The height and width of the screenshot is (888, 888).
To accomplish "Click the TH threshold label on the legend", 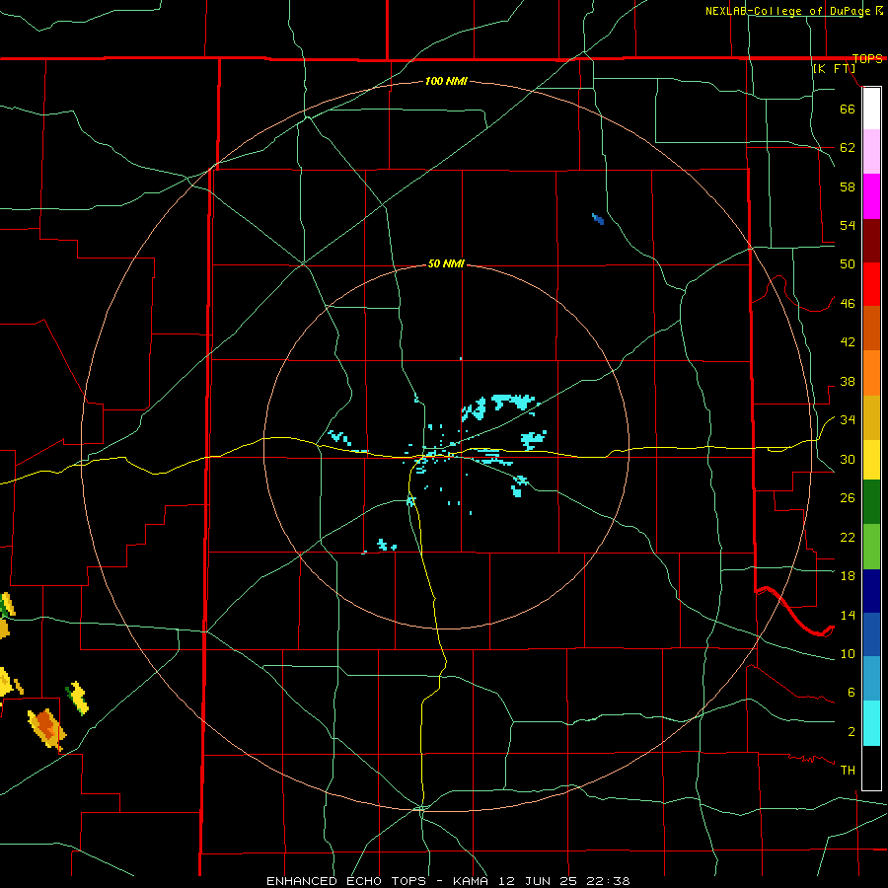I will click(x=848, y=771).
